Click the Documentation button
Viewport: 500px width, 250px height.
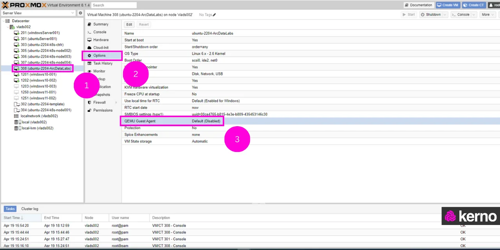click(x=419, y=5)
